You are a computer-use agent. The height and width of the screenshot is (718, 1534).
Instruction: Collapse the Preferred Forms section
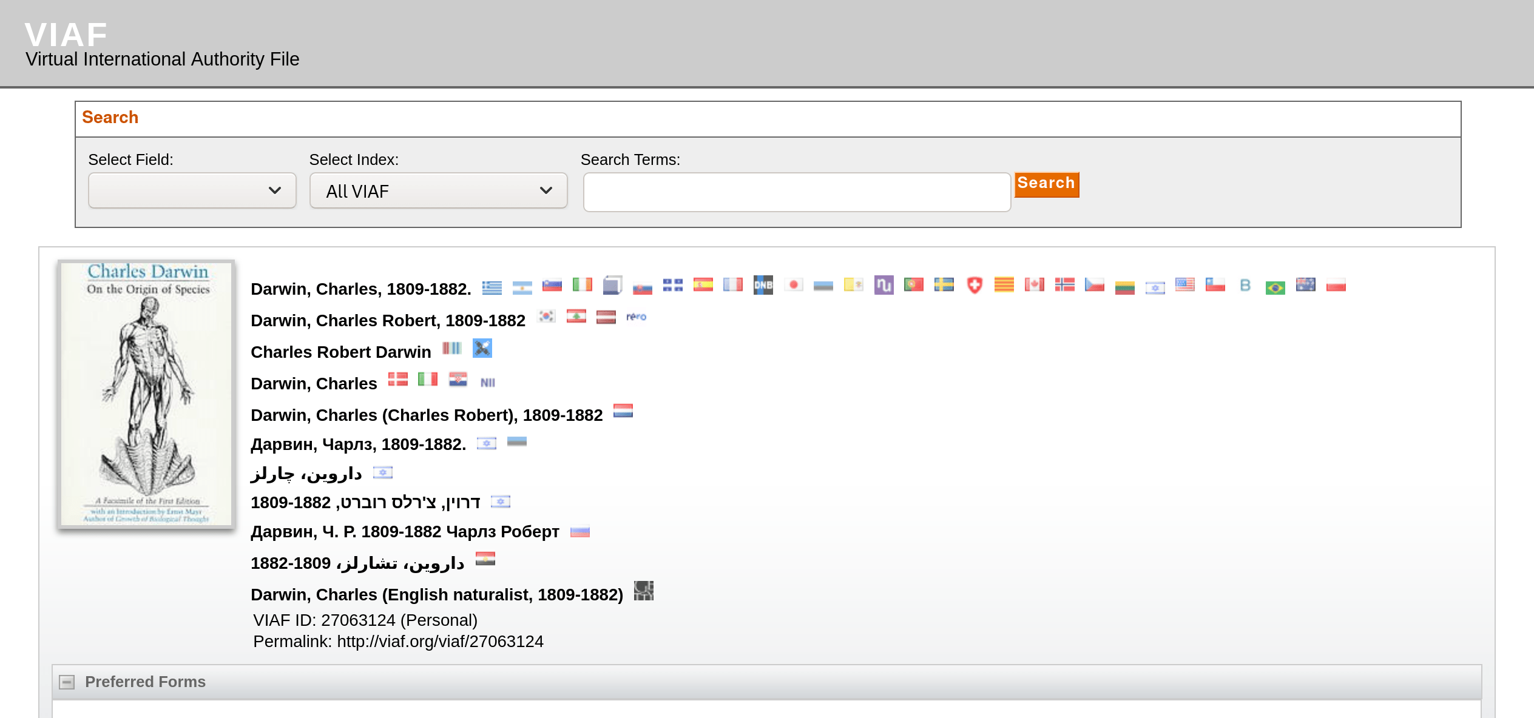click(x=67, y=682)
